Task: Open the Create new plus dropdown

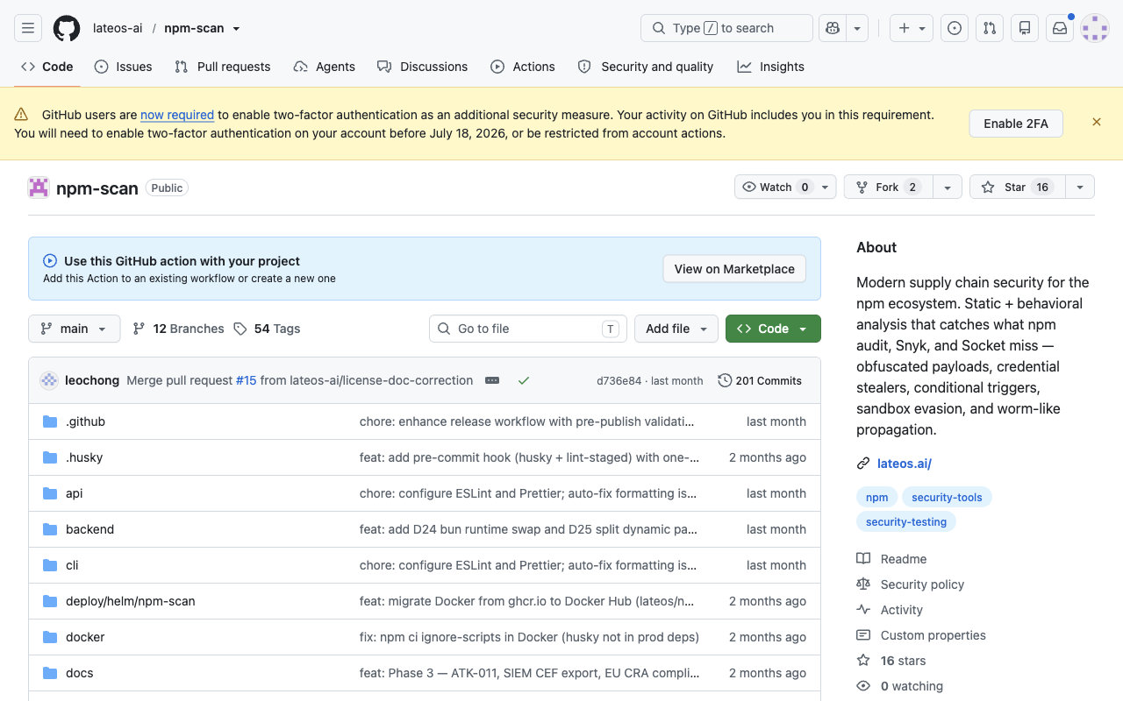Action: [912, 28]
